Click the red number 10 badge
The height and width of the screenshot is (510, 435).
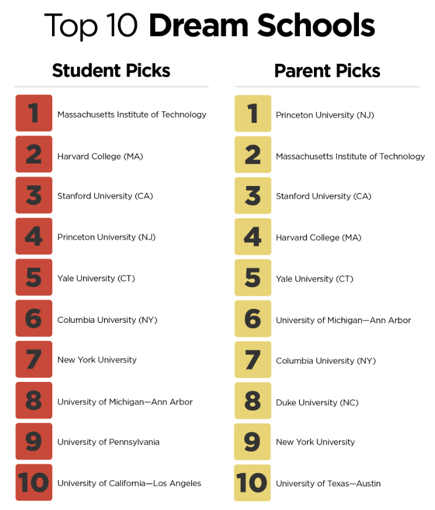pos(34,483)
